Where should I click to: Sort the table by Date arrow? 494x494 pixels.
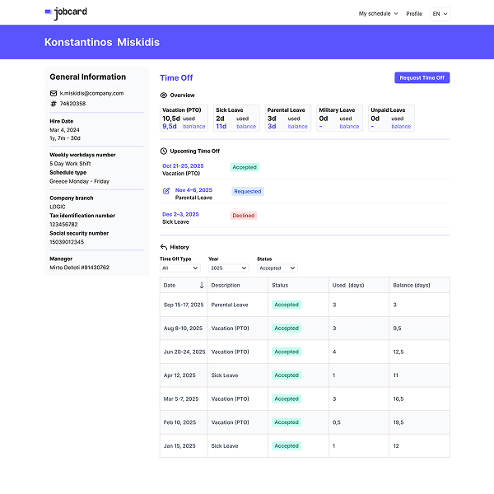202,285
